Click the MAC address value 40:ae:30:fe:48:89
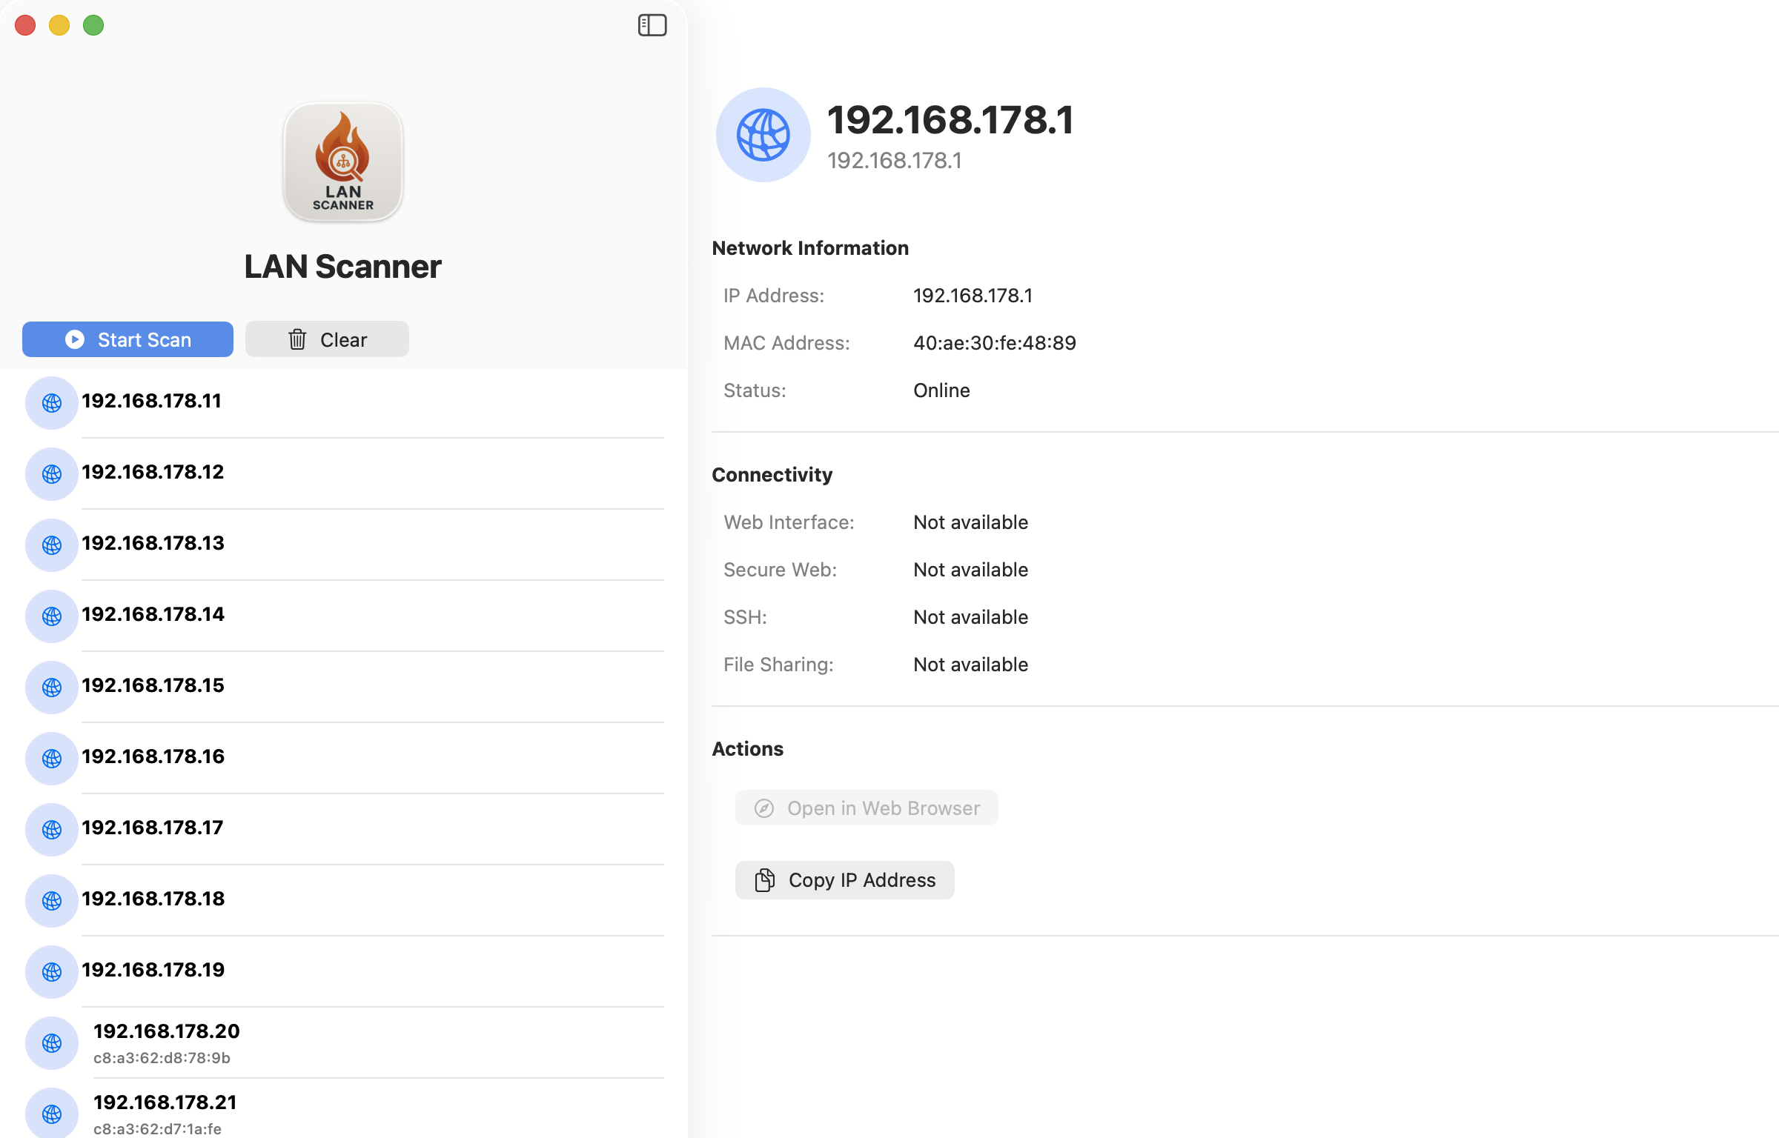Image resolution: width=1779 pixels, height=1138 pixels. pyautogui.click(x=994, y=343)
